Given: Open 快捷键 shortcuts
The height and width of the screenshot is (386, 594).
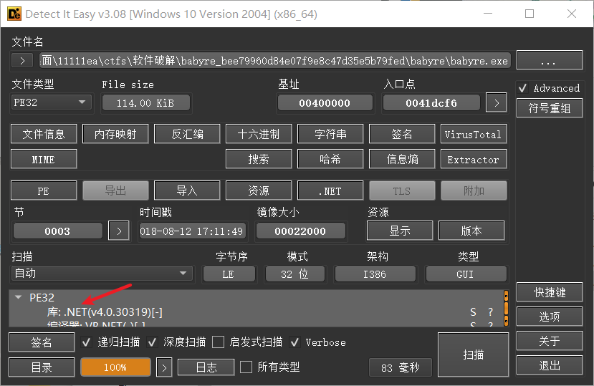Looking at the screenshot, I should 550,292.
